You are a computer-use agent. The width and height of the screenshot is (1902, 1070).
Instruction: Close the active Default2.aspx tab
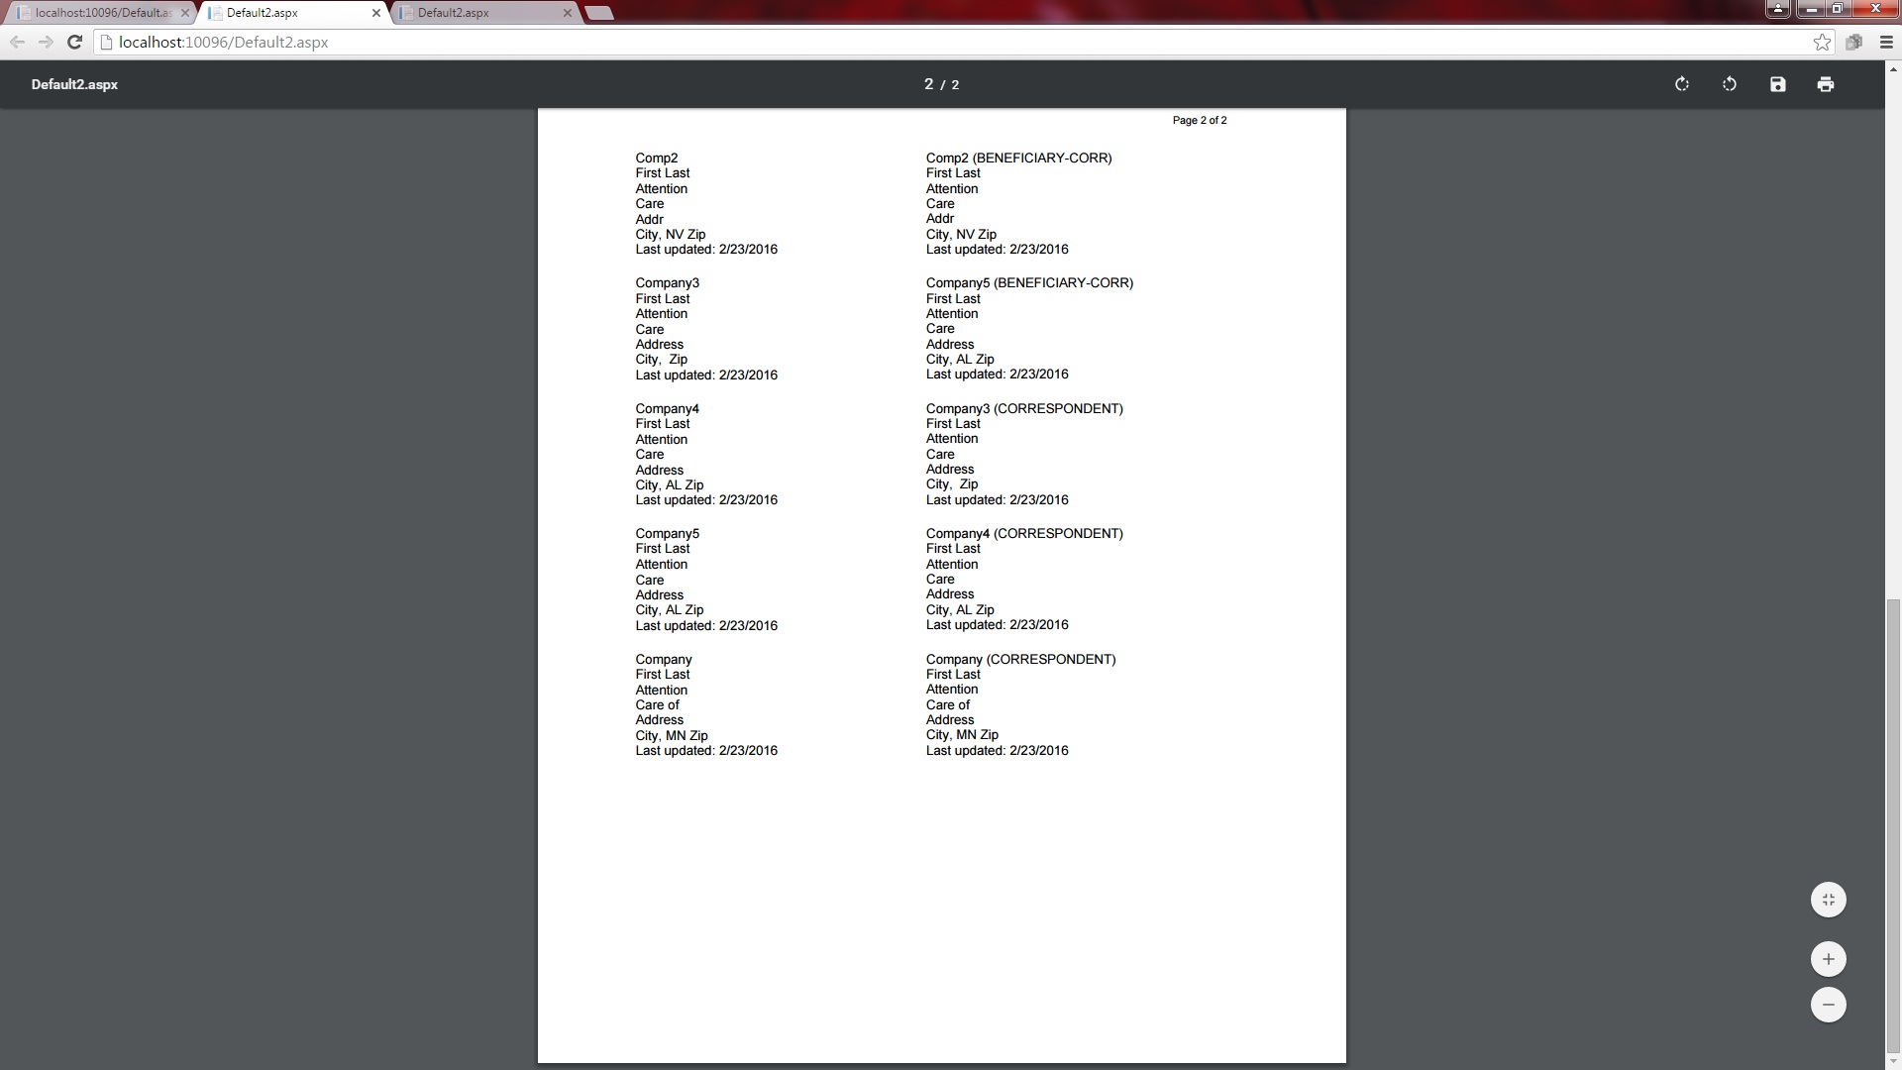pyautogui.click(x=376, y=13)
